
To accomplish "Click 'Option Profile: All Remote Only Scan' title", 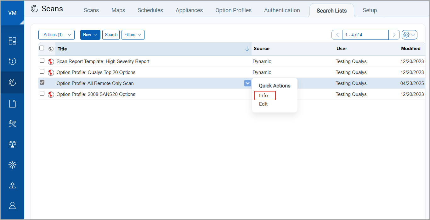I will 95,83.
